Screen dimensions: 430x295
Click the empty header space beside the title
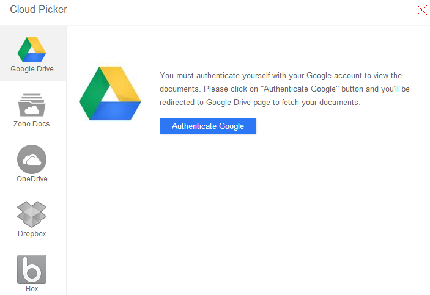pyautogui.click(x=232, y=10)
